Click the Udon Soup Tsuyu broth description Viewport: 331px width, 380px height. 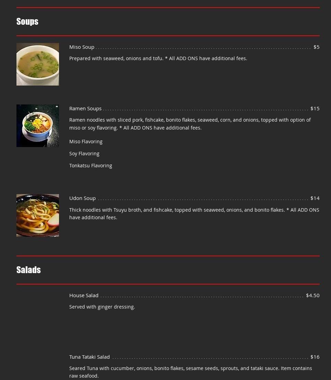tap(194, 214)
